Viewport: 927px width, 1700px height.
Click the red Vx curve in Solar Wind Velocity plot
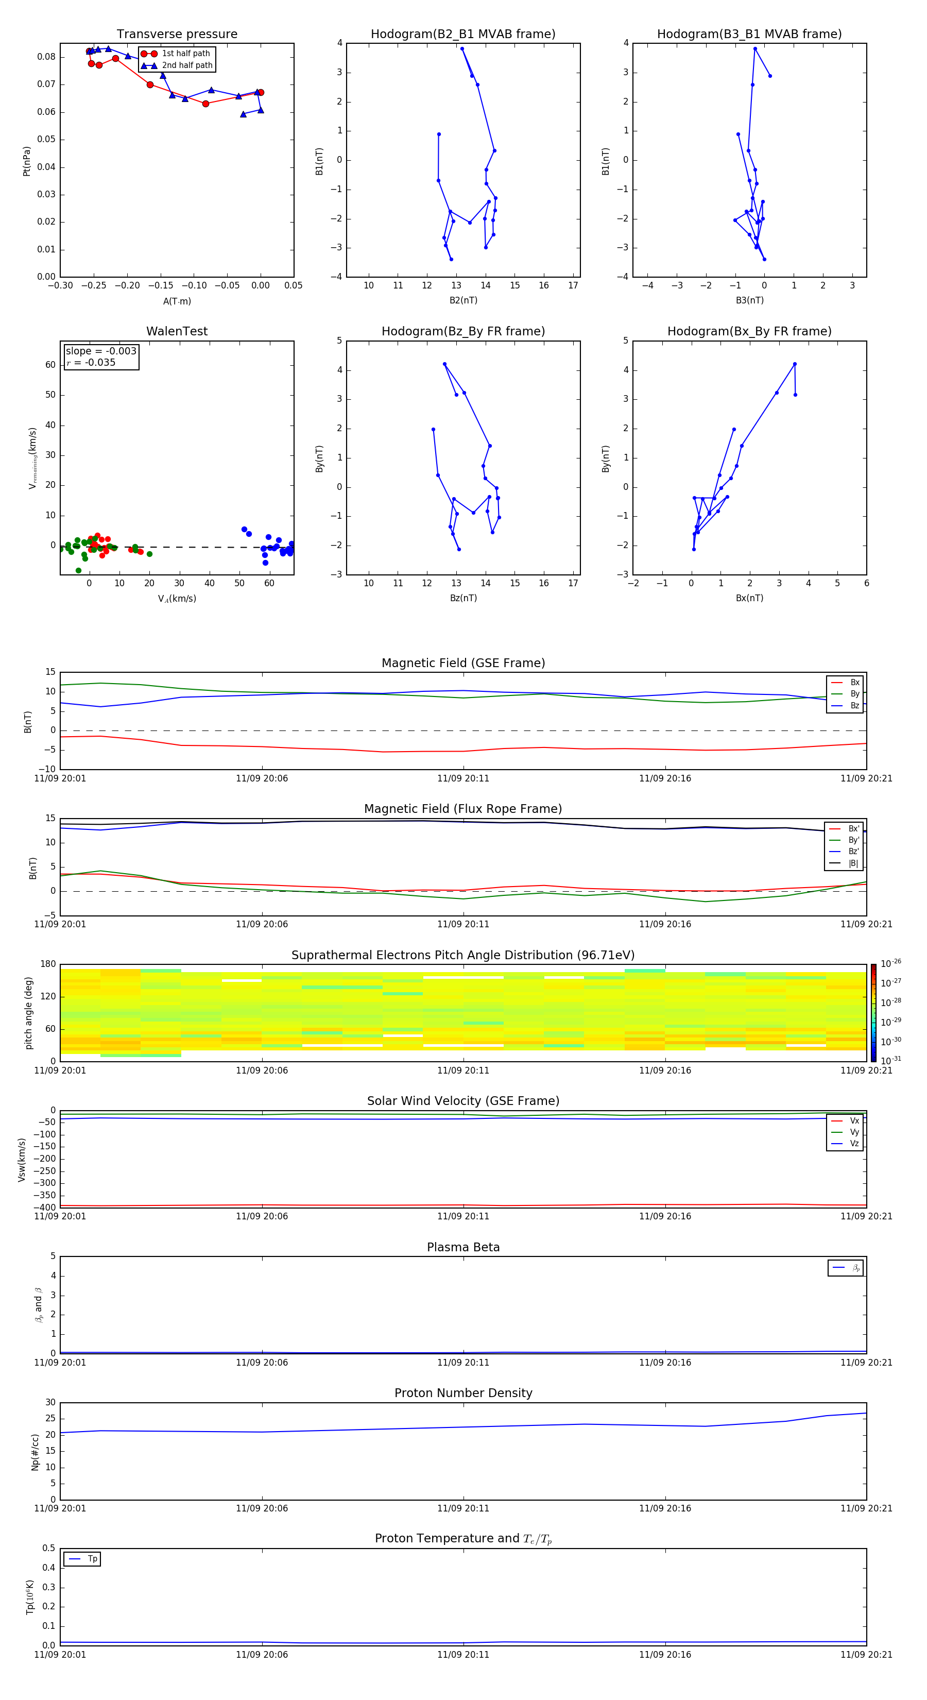463,1205
